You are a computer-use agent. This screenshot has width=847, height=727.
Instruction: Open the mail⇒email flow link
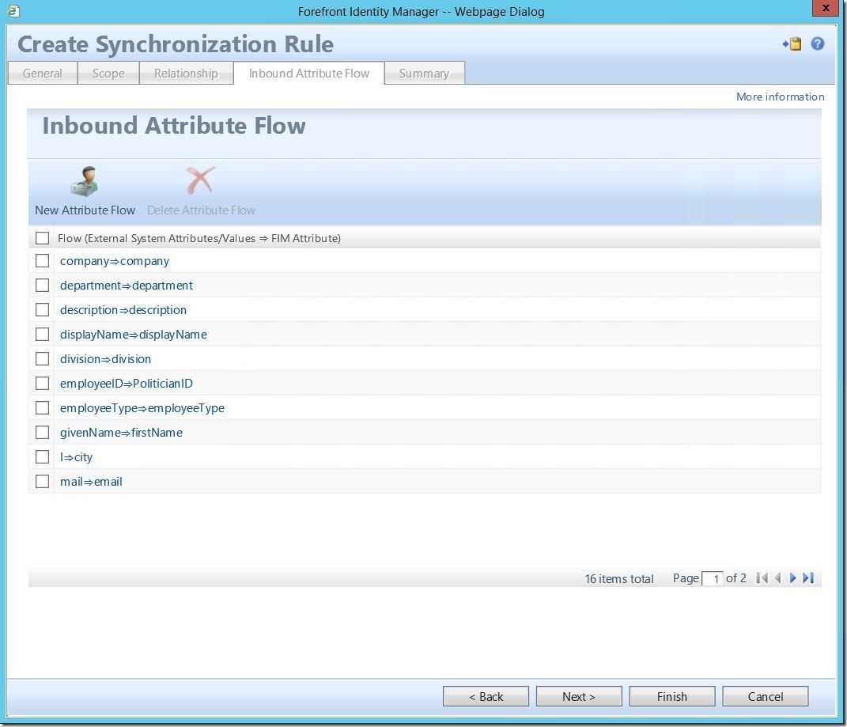coord(91,482)
